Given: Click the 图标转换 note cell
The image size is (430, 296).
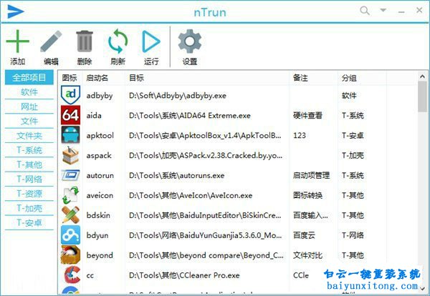Looking at the screenshot, I should [307, 195].
